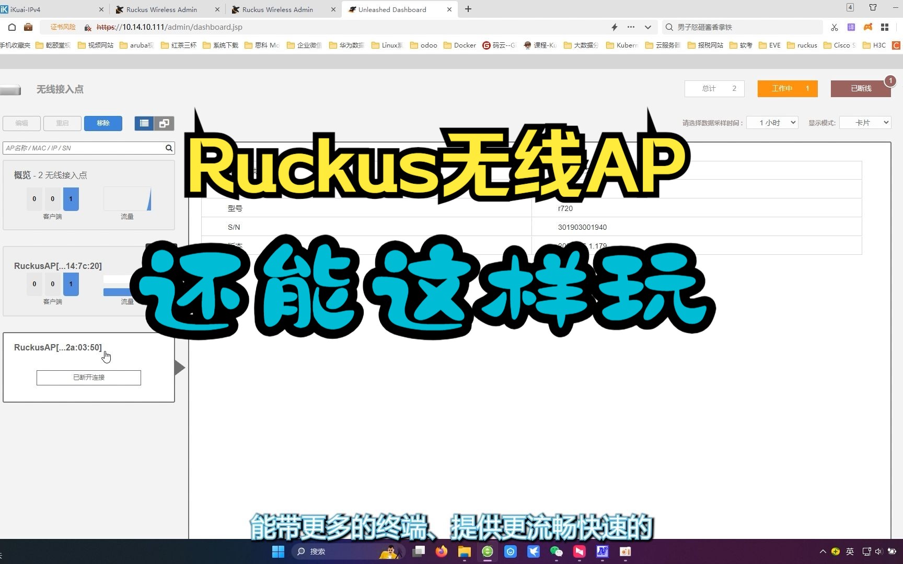Show hidden system tray icons
The width and height of the screenshot is (903, 564).
(x=823, y=551)
